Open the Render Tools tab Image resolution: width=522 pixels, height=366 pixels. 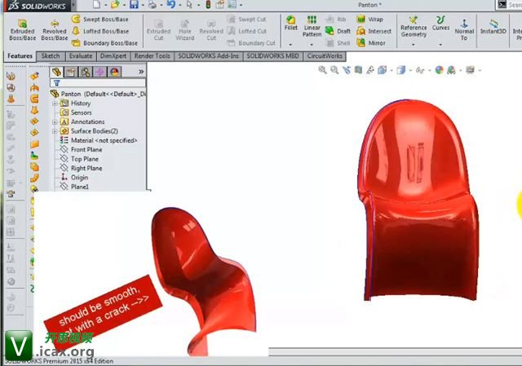tap(153, 56)
